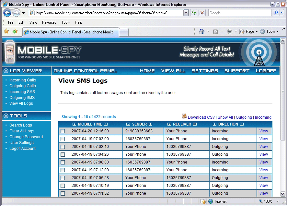The image size is (287, 206).
Task: Open search provider options dropdown
Action: tap(282, 13)
